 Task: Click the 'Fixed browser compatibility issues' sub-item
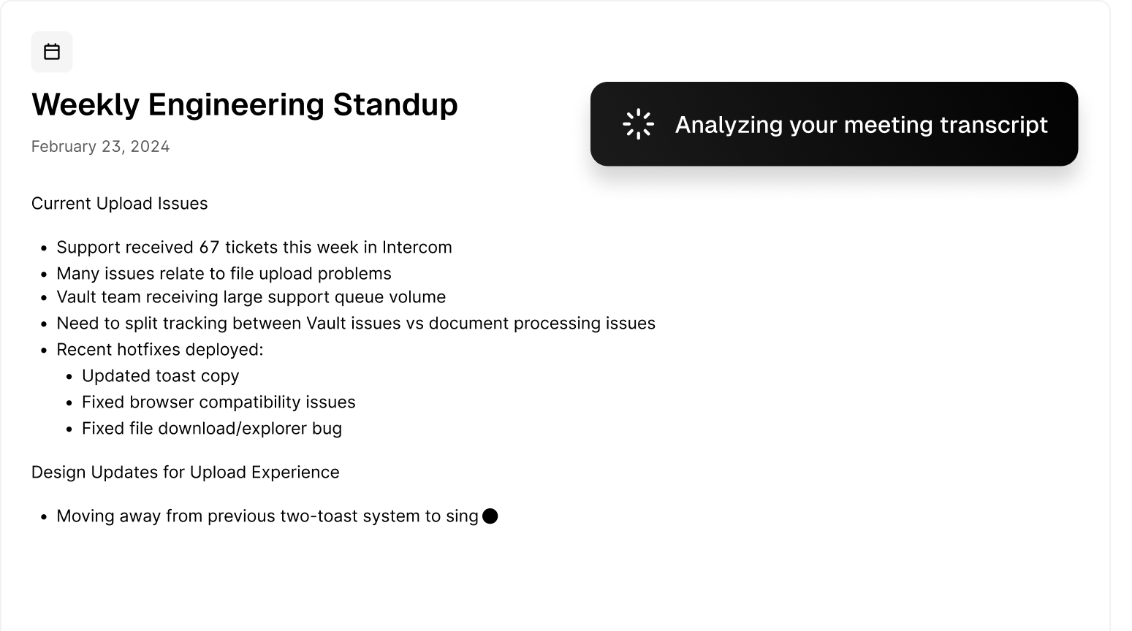[219, 402]
